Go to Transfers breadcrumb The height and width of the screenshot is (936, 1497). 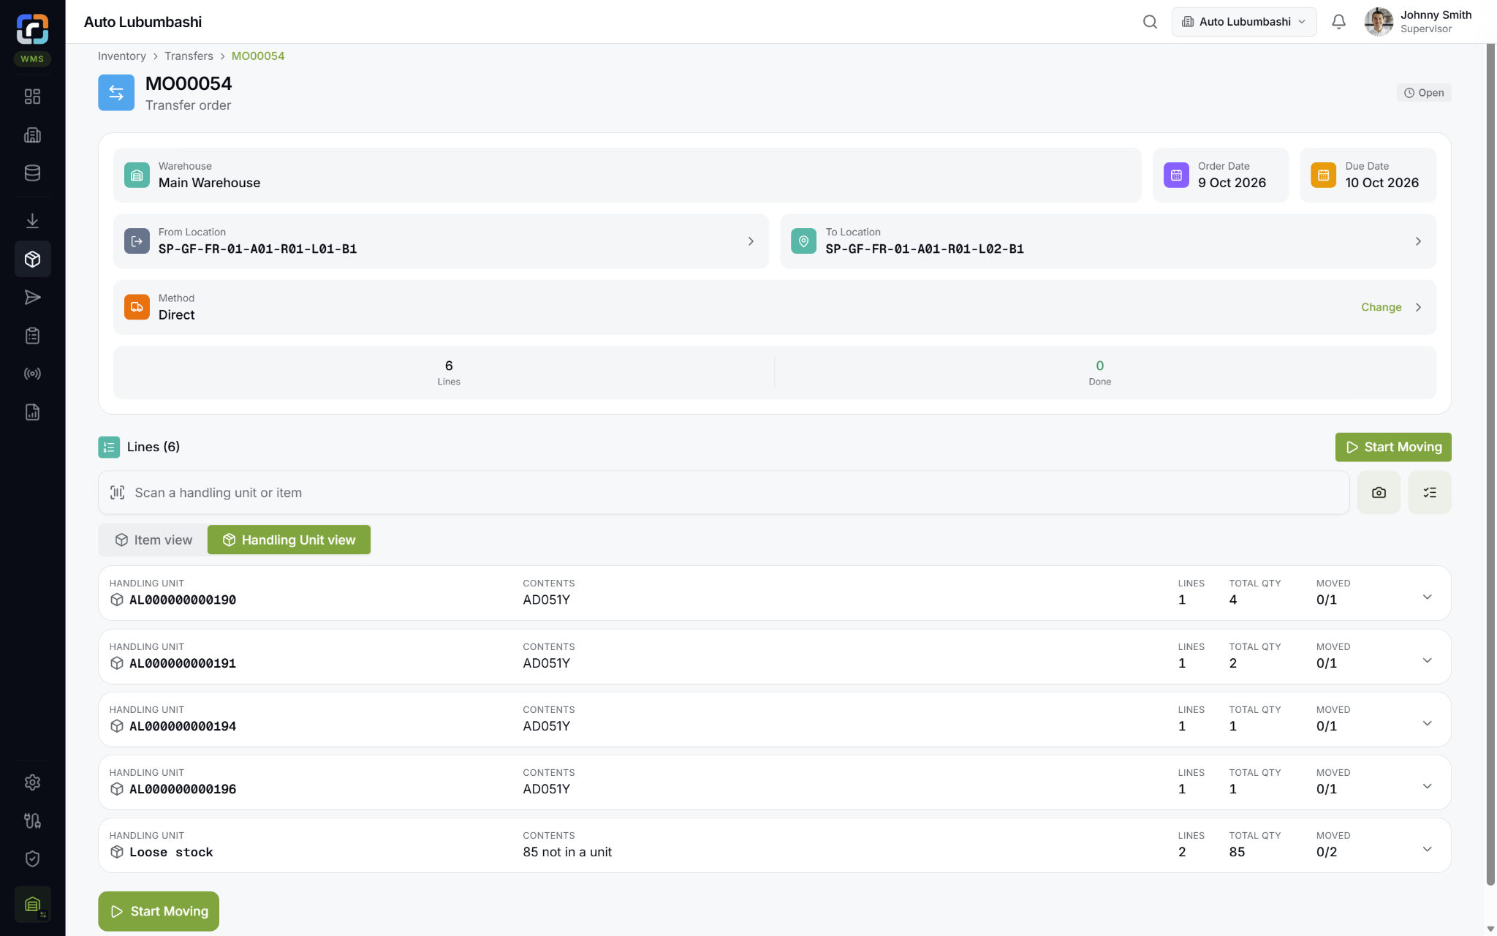point(189,56)
